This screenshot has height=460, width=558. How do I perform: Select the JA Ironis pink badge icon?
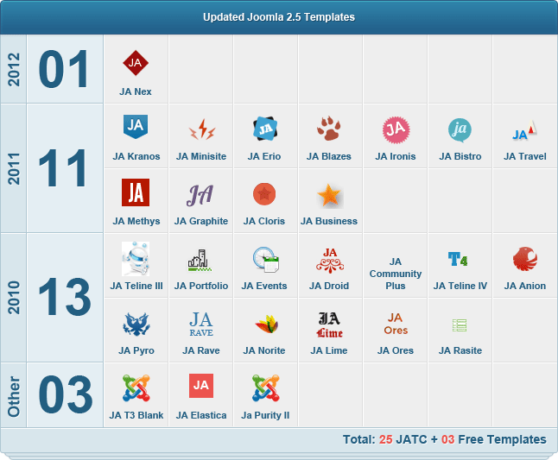pyautogui.click(x=396, y=129)
